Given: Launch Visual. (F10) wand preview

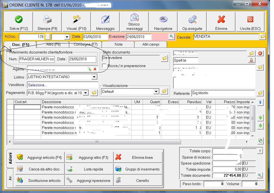Looking at the screenshot, I should point(76,22).
